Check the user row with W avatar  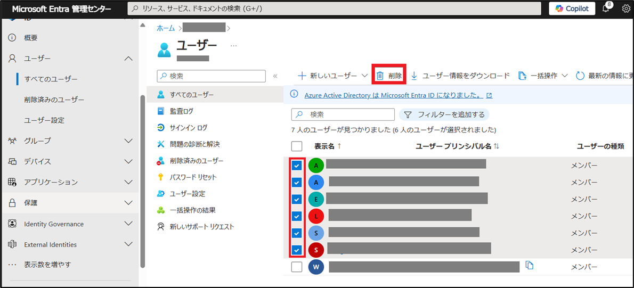pyautogui.click(x=297, y=267)
